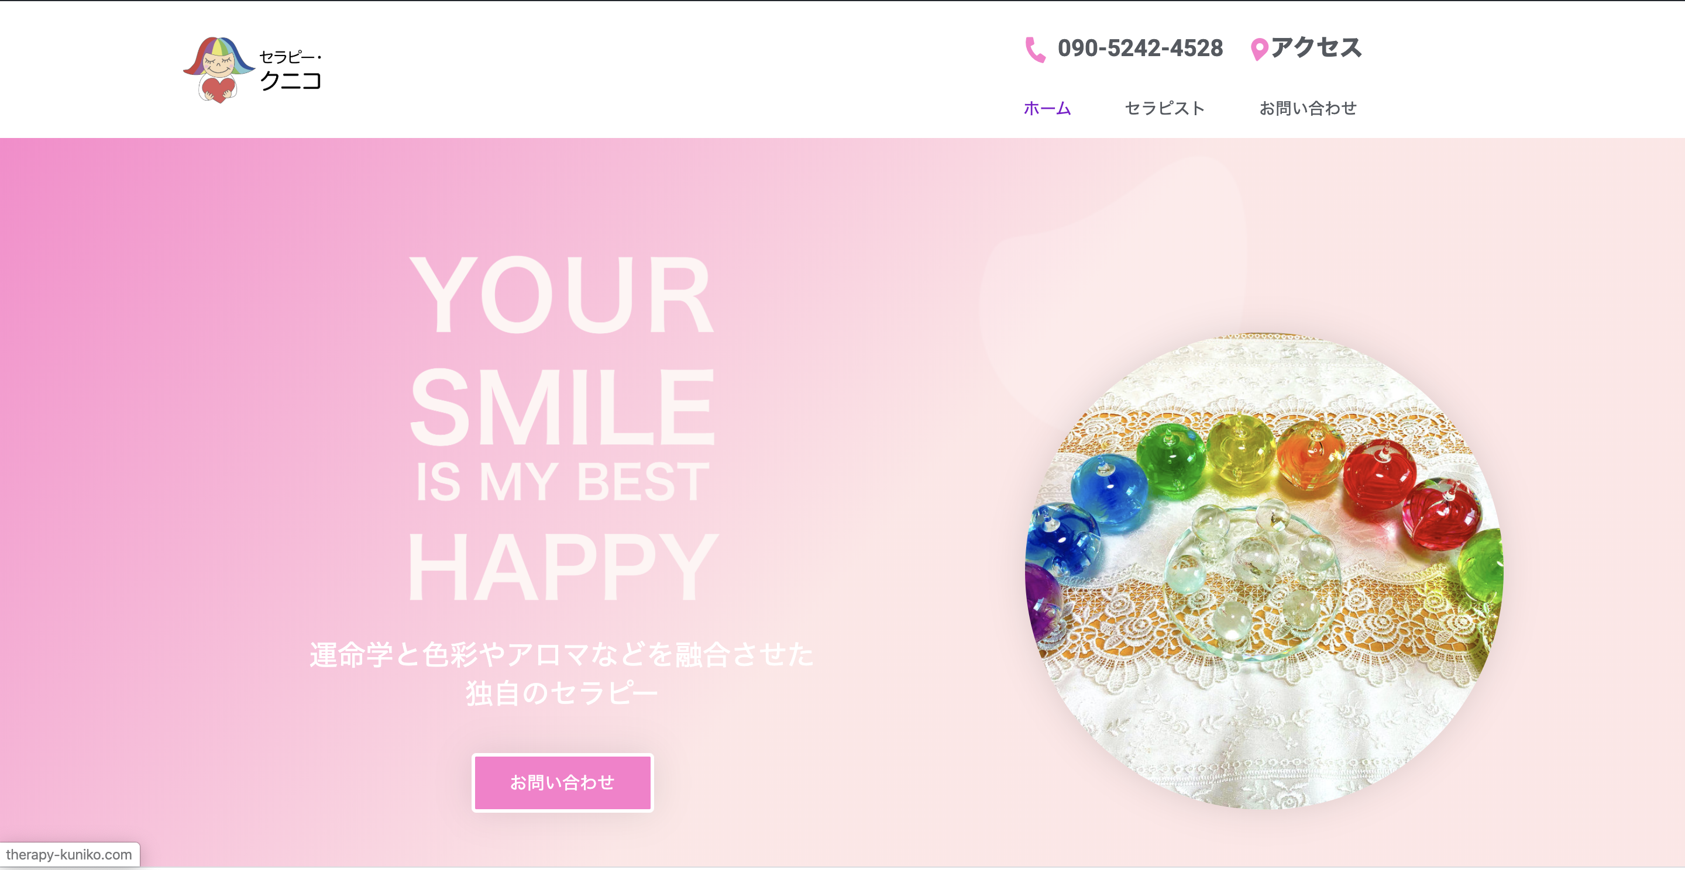Click the rainbow-haired mascot logo image

pos(218,70)
